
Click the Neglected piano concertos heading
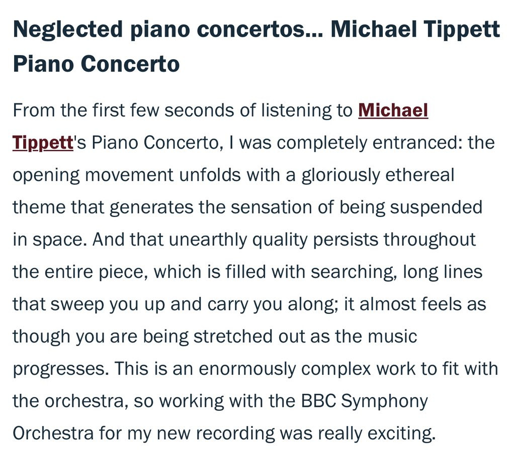pyautogui.click(x=256, y=46)
